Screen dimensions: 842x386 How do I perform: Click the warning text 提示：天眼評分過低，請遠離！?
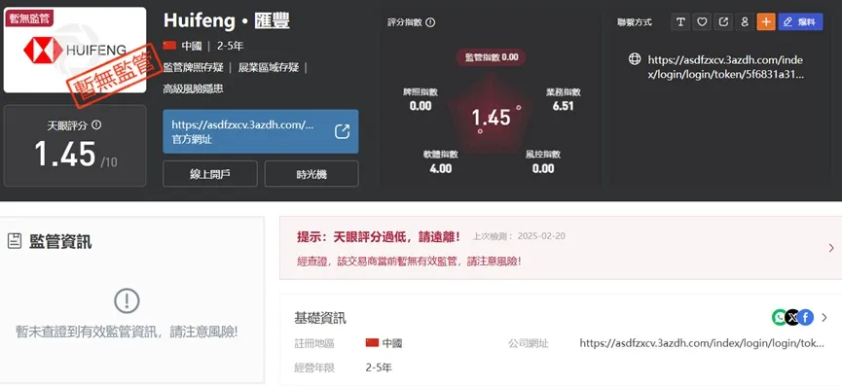[x=379, y=236]
